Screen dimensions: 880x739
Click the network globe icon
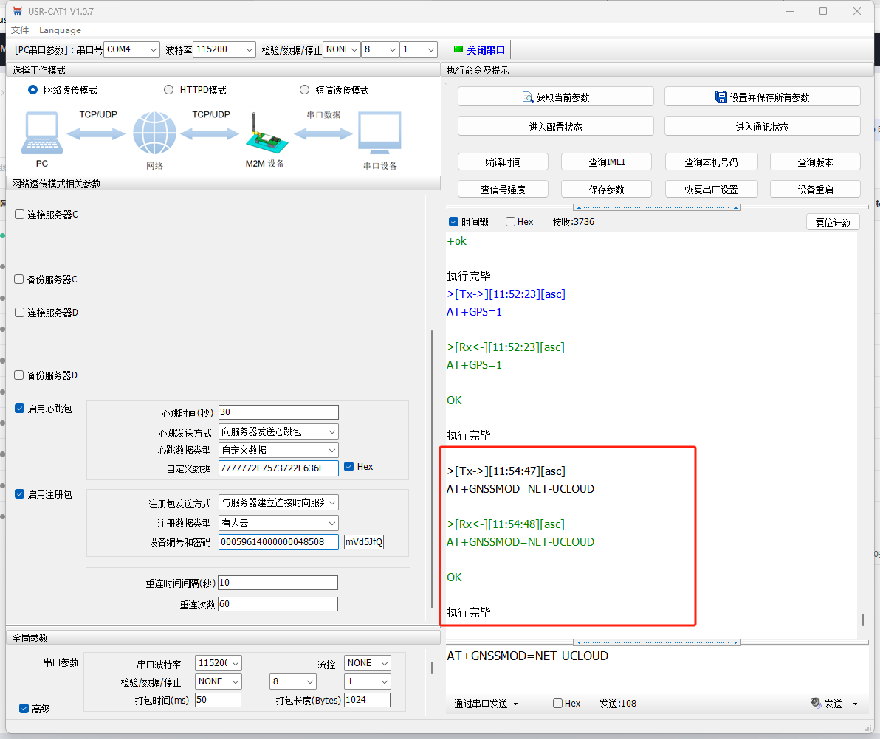(x=154, y=134)
